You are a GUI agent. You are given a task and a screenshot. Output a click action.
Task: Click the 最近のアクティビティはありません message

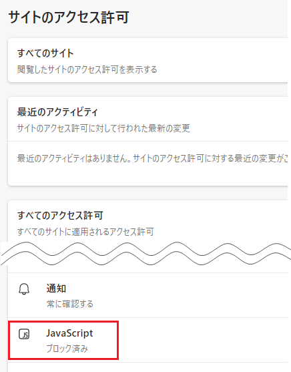(x=152, y=158)
